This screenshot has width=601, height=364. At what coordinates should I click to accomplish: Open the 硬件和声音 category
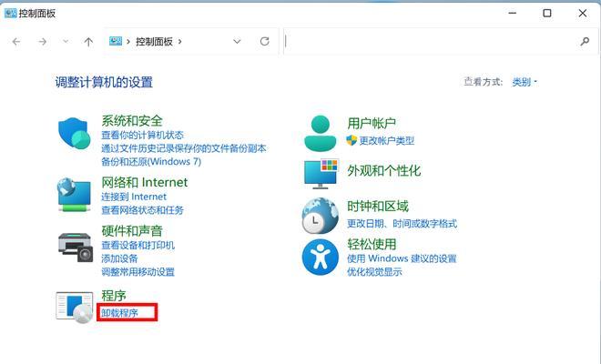[x=132, y=230]
